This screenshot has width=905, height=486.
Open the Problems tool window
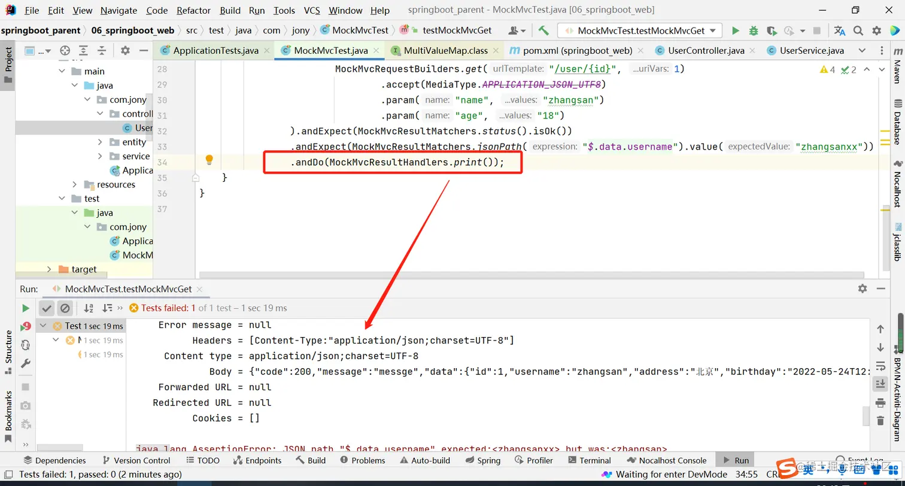pyautogui.click(x=363, y=460)
